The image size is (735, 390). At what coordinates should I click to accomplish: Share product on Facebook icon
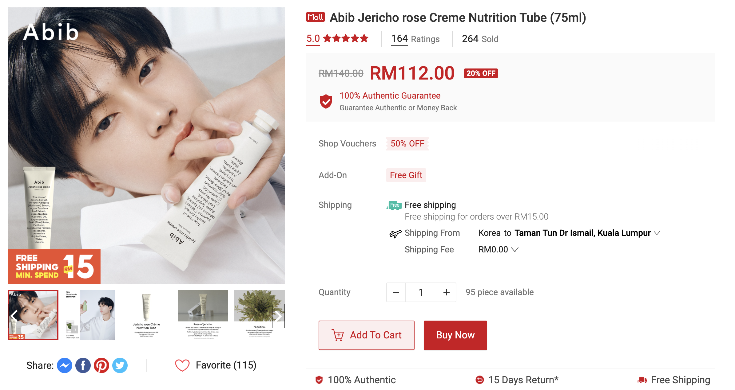pyautogui.click(x=83, y=365)
